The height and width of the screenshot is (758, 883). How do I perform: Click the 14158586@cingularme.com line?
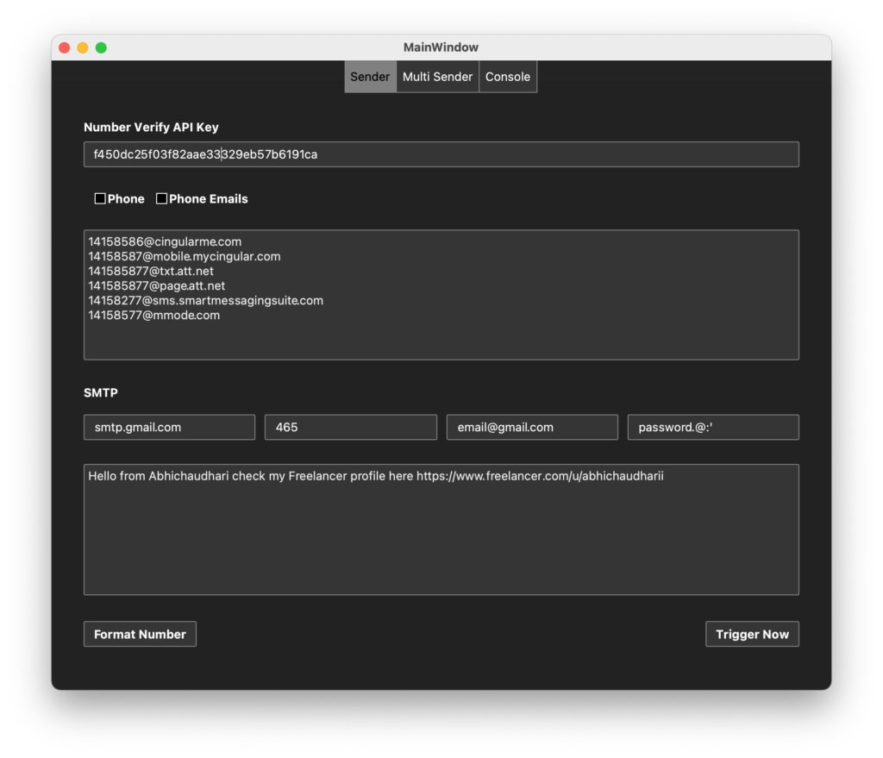[x=165, y=242]
